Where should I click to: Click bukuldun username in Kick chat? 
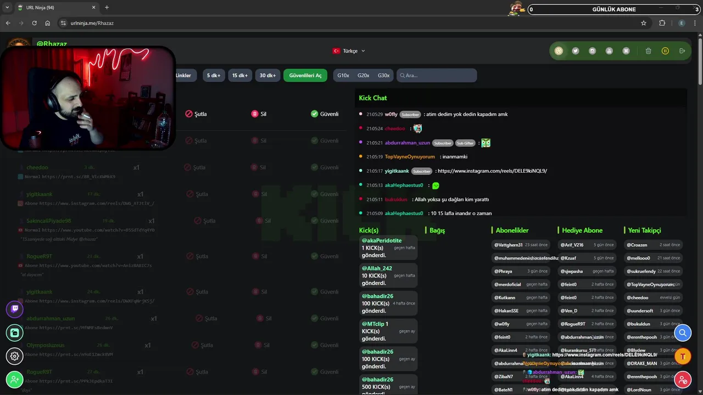[396, 200]
